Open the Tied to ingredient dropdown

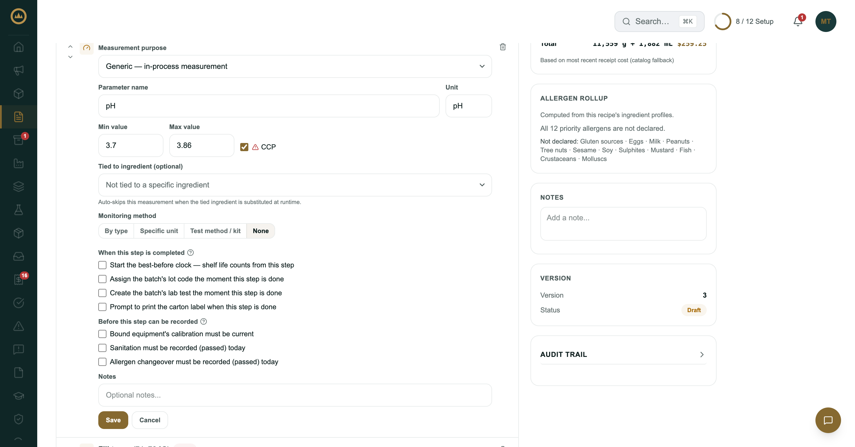[x=295, y=185]
